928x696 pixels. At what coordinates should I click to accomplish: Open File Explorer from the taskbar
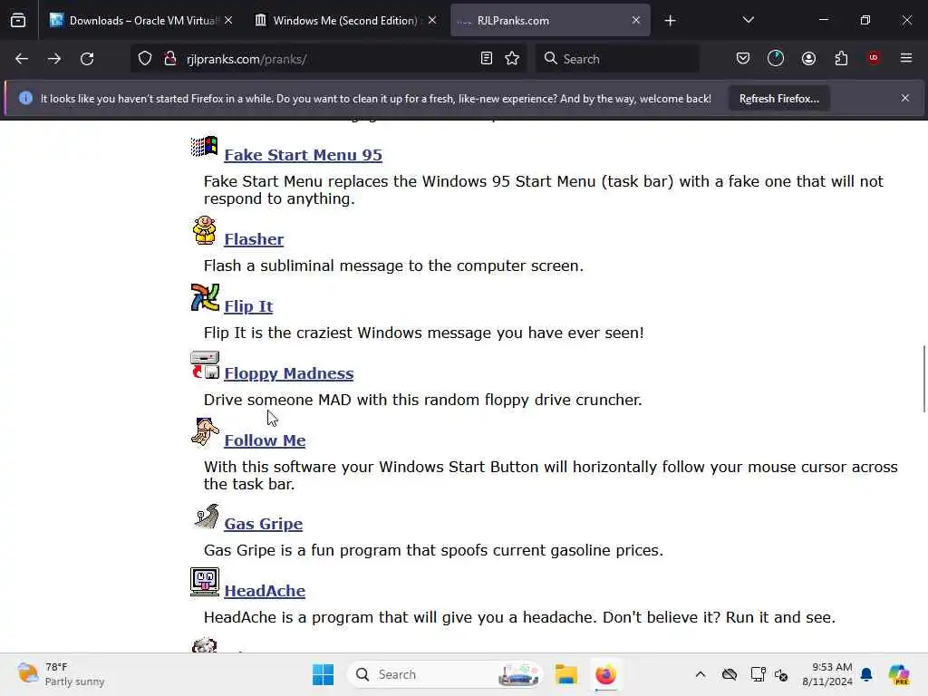(x=565, y=674)
